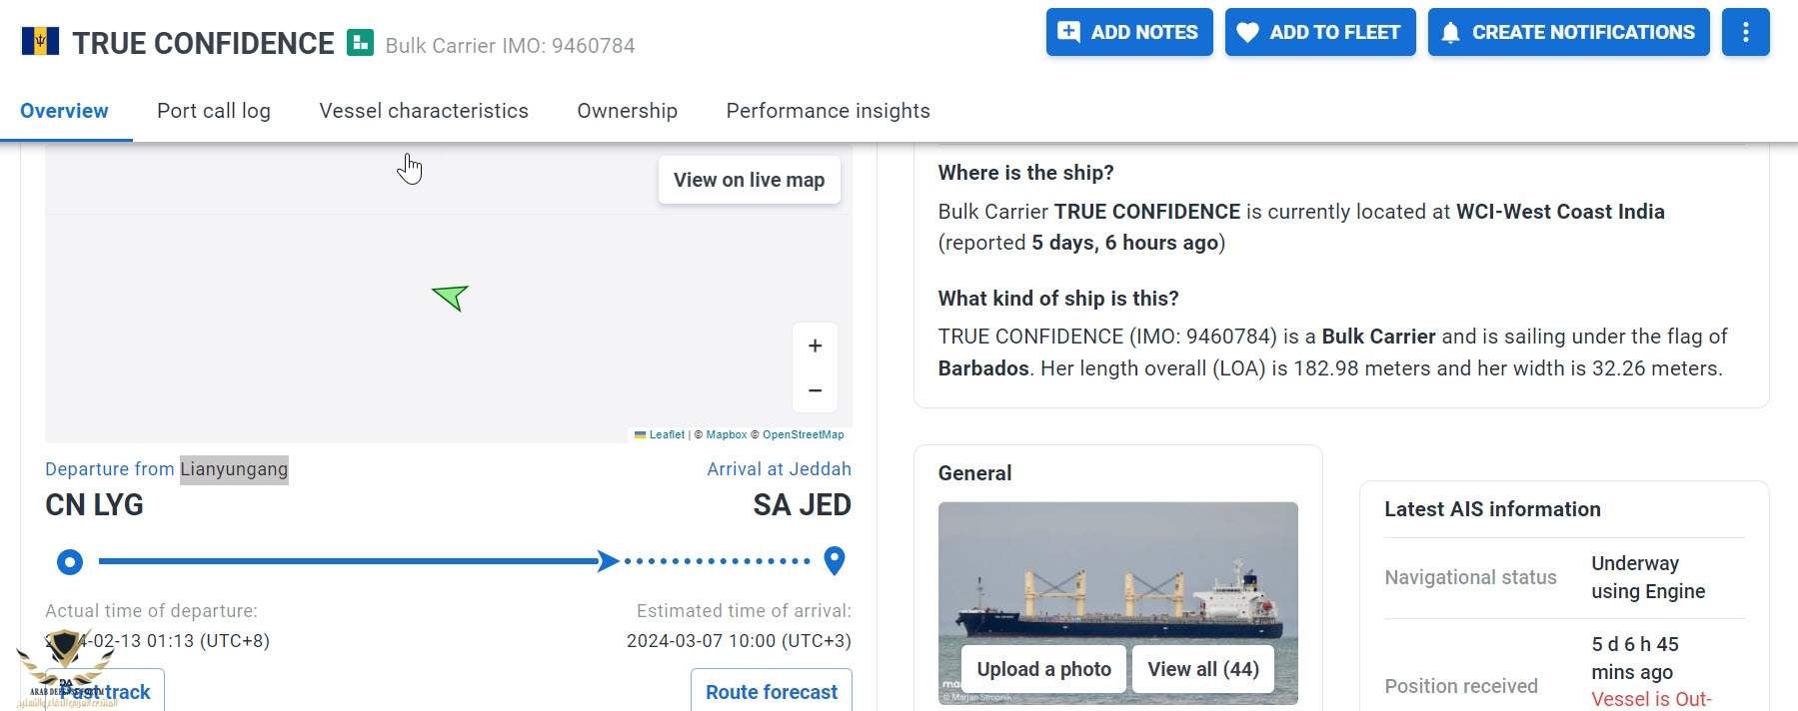This screenshot has width=1798, height=711.
Task: Click Upload a photo button
Action: (x=1043, y=669)
